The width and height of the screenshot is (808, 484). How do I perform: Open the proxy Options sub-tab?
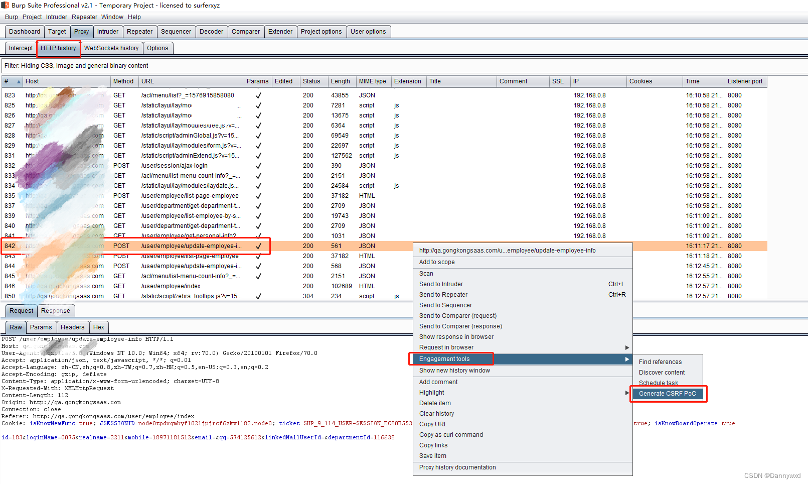pyautogui.click(x=157, y=48)
